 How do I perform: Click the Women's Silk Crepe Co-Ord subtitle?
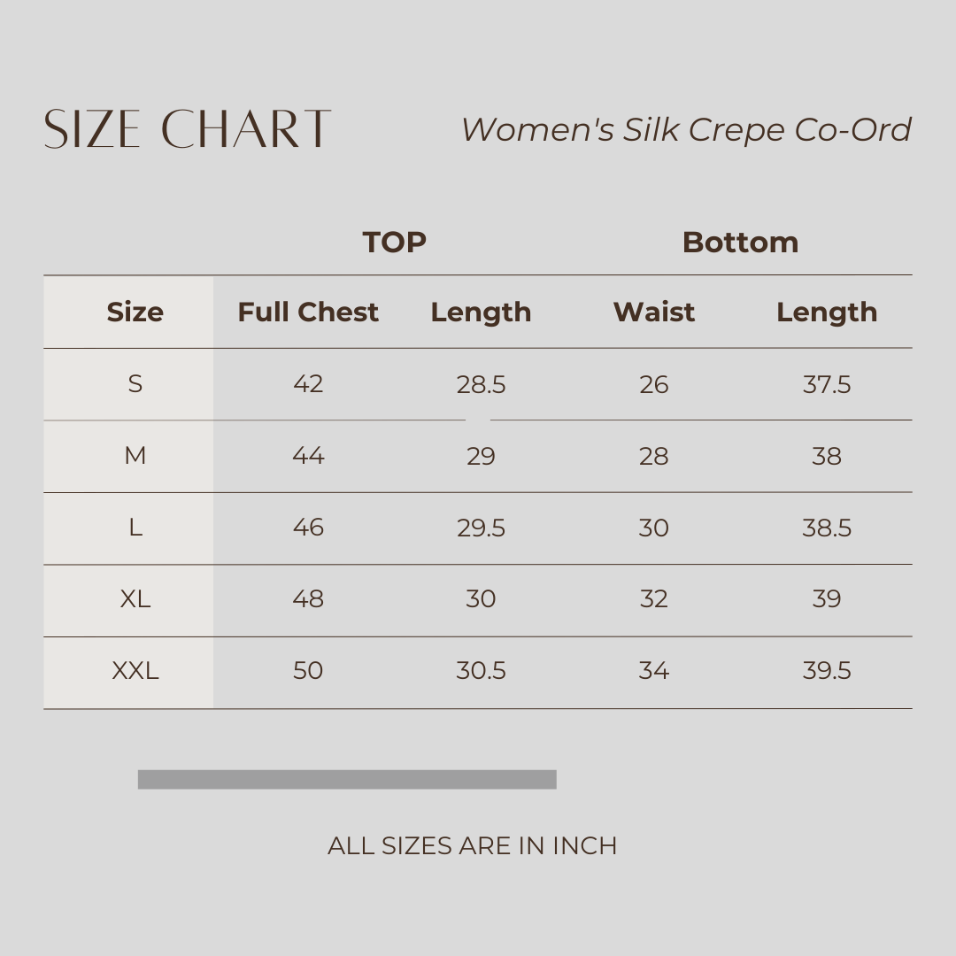686,130
